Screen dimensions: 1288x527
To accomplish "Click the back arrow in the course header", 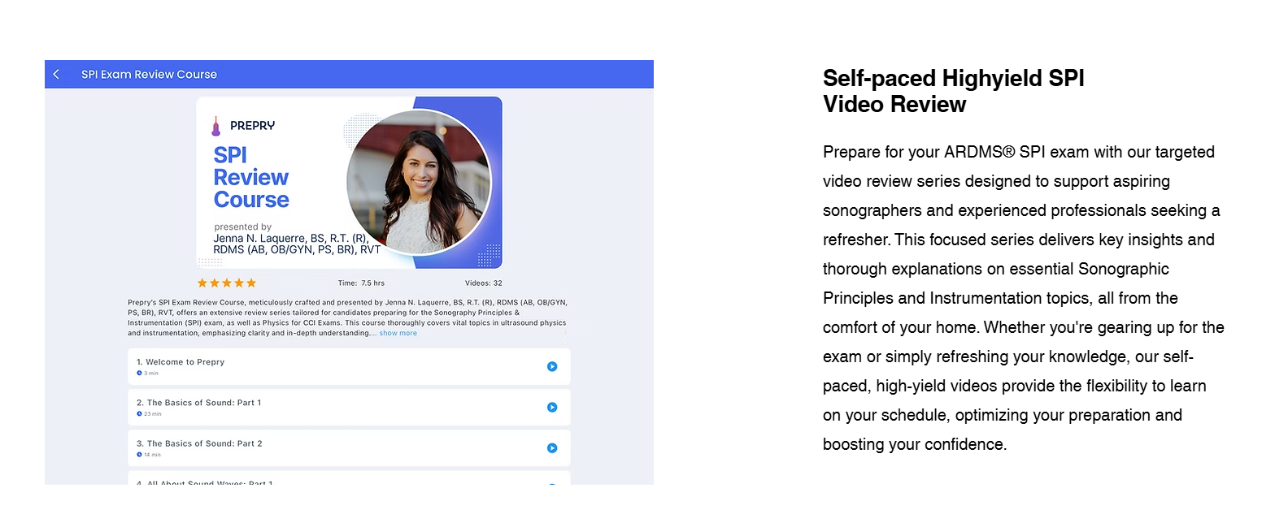I will click(56, 74).
